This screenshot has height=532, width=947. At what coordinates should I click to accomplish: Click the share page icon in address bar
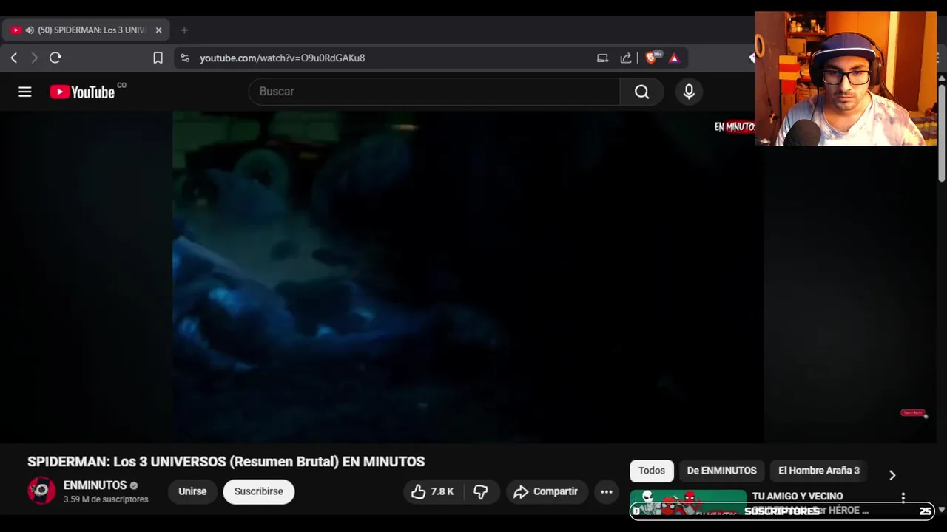click(626, 58)
